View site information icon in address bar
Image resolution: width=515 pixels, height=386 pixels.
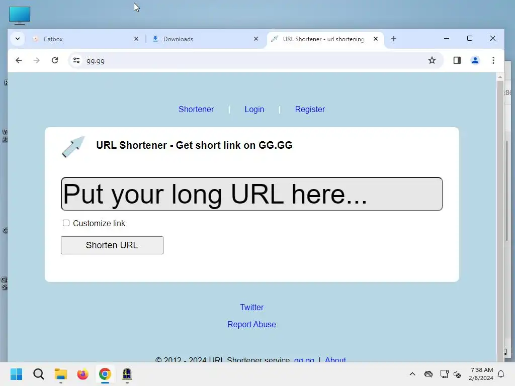tap(76, 60)
